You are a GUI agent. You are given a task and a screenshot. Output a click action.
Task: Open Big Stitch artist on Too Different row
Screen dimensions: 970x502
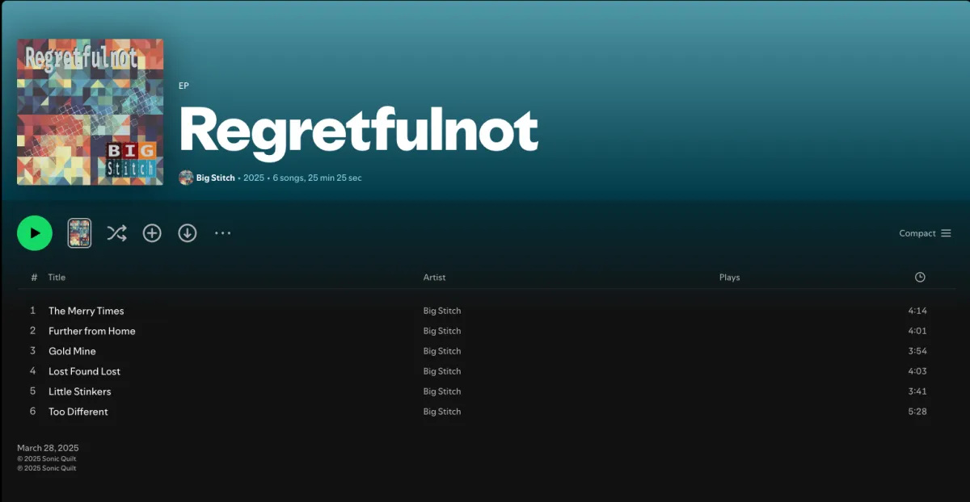pyautogui.click(x=442, y=412)
